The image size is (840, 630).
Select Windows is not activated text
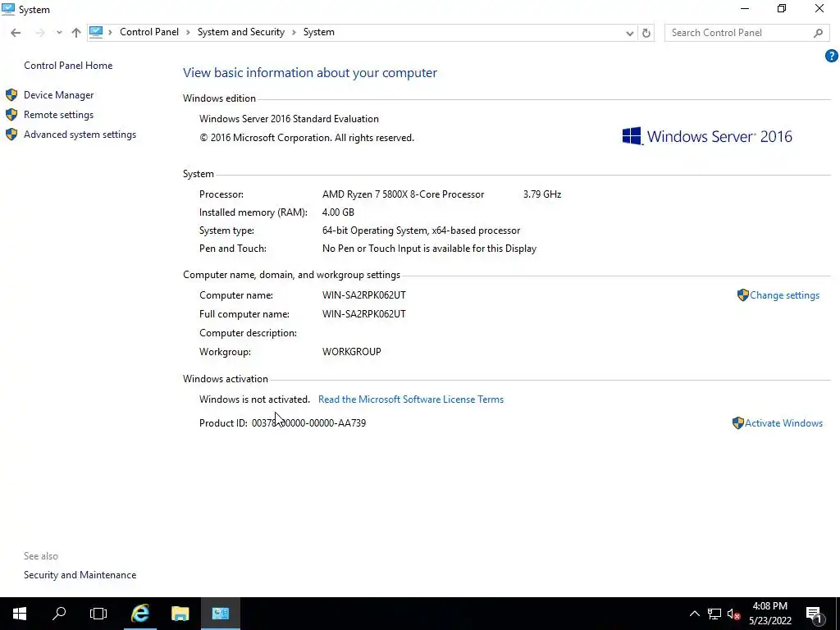point(254,399)
